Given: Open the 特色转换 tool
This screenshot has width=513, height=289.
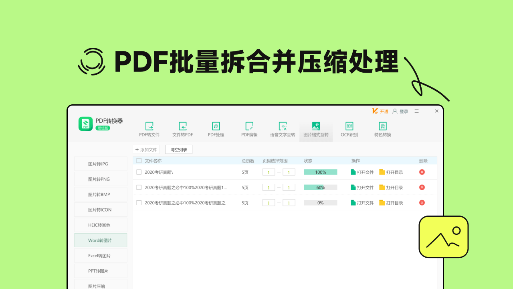Looking at the screenshot, I should (382, 128).
